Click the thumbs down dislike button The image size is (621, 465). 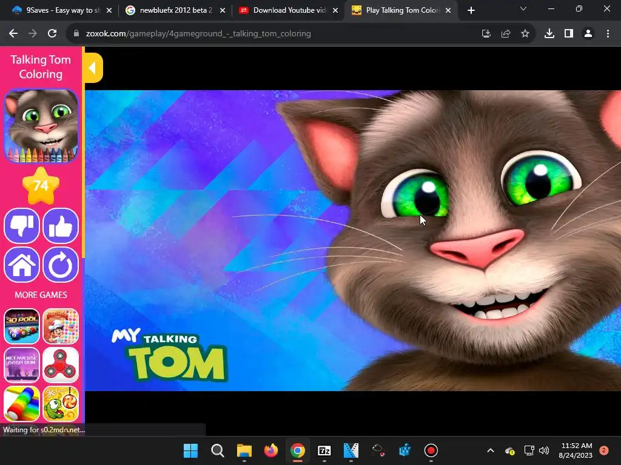tap(22, 226)
